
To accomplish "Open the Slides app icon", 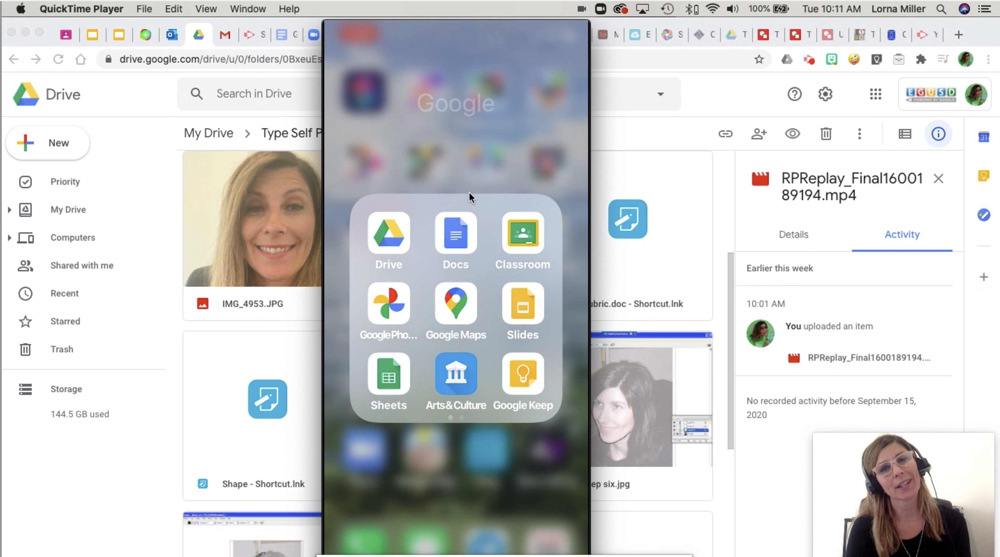I will 523,303.
